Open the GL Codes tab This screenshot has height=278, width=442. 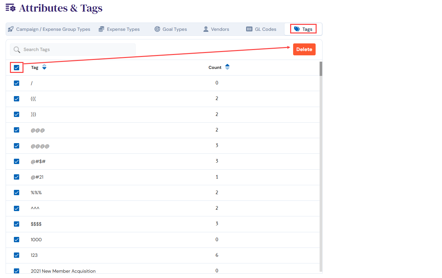coord(261,29)
